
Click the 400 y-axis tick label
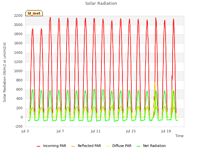[x=19, y=99]
